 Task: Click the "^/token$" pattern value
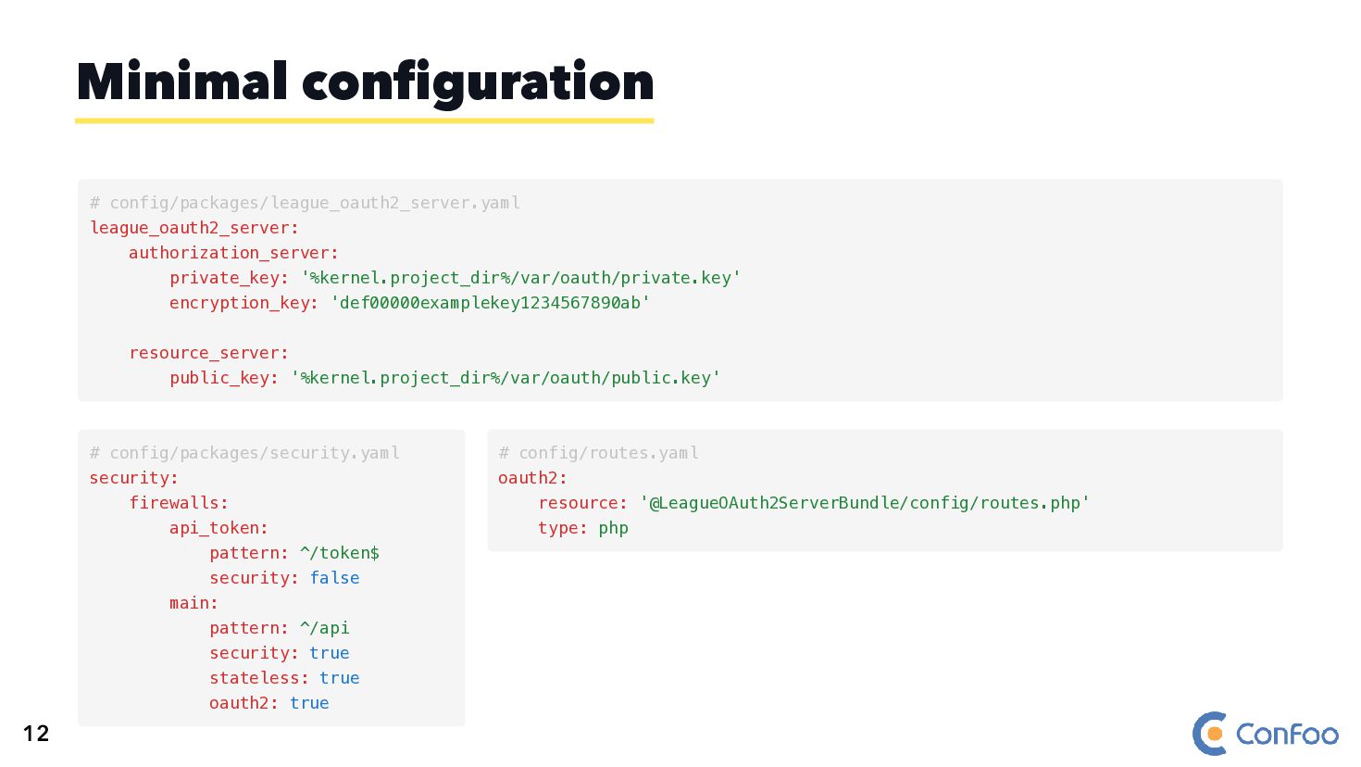pos(340,553)
